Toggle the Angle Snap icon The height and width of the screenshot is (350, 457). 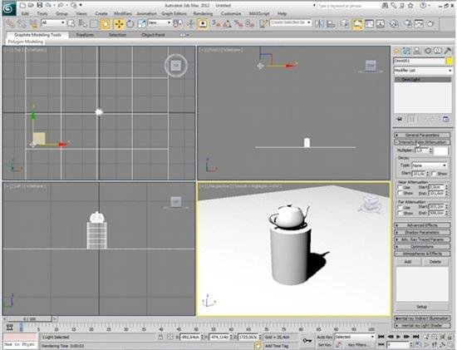[227, 23]
